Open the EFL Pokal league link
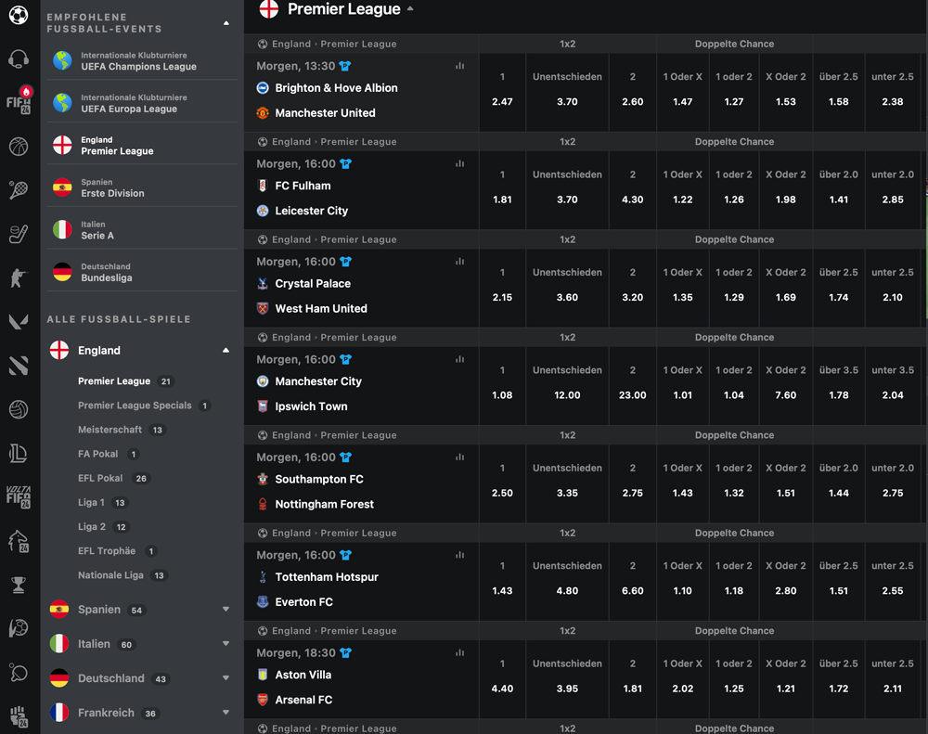This screenshot has width=928, height=734. [x=100, y=478]
